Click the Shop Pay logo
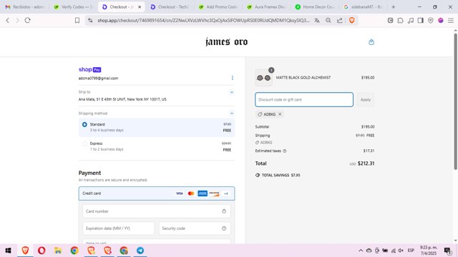This screenshot has height=257, width=458. pyautogui.click(x=90, y=70)
